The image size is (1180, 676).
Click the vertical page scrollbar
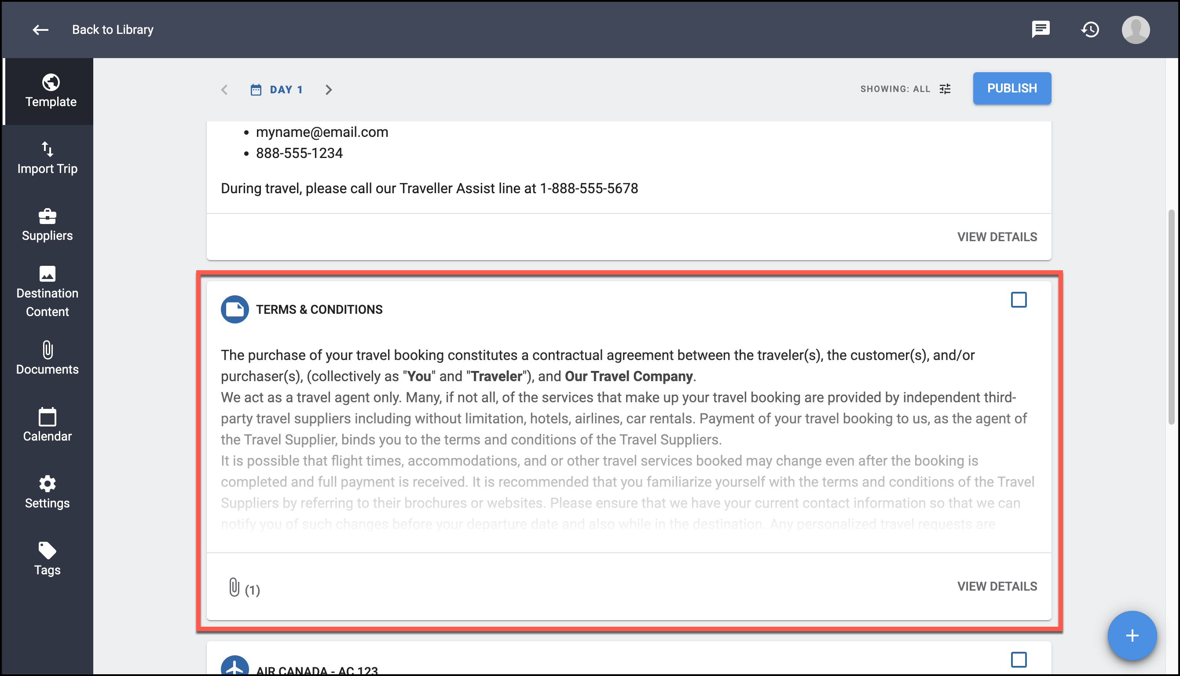[1171, 317]
